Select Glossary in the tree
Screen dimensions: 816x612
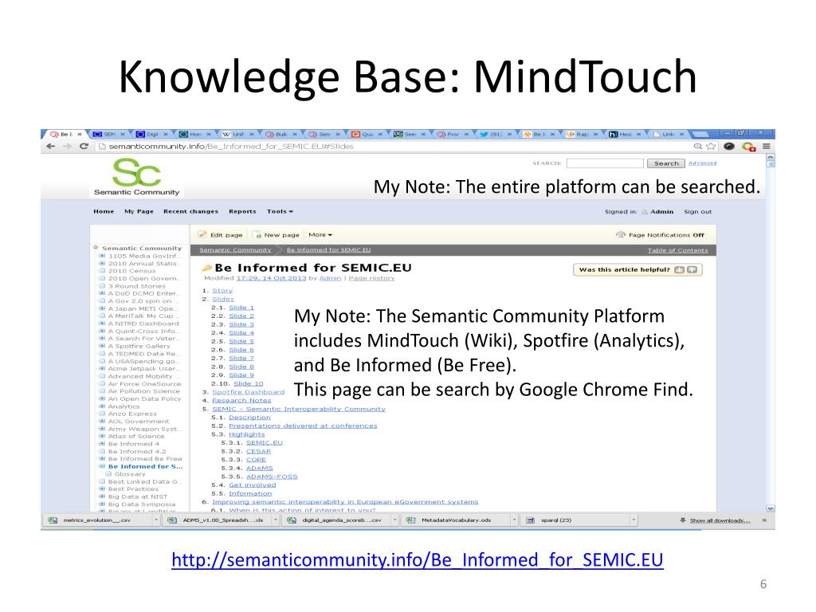coord(130,474)
